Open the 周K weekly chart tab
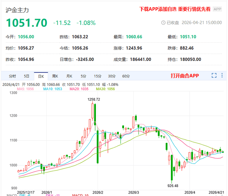 pos(55,76)
